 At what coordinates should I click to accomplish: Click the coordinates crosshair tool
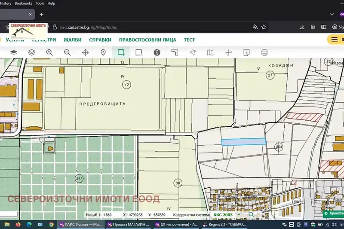coord(229,52)
